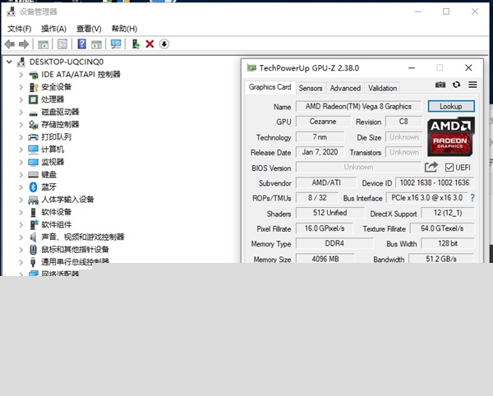Disable device with the down-arrow circle icon

[x=164, y=44]
